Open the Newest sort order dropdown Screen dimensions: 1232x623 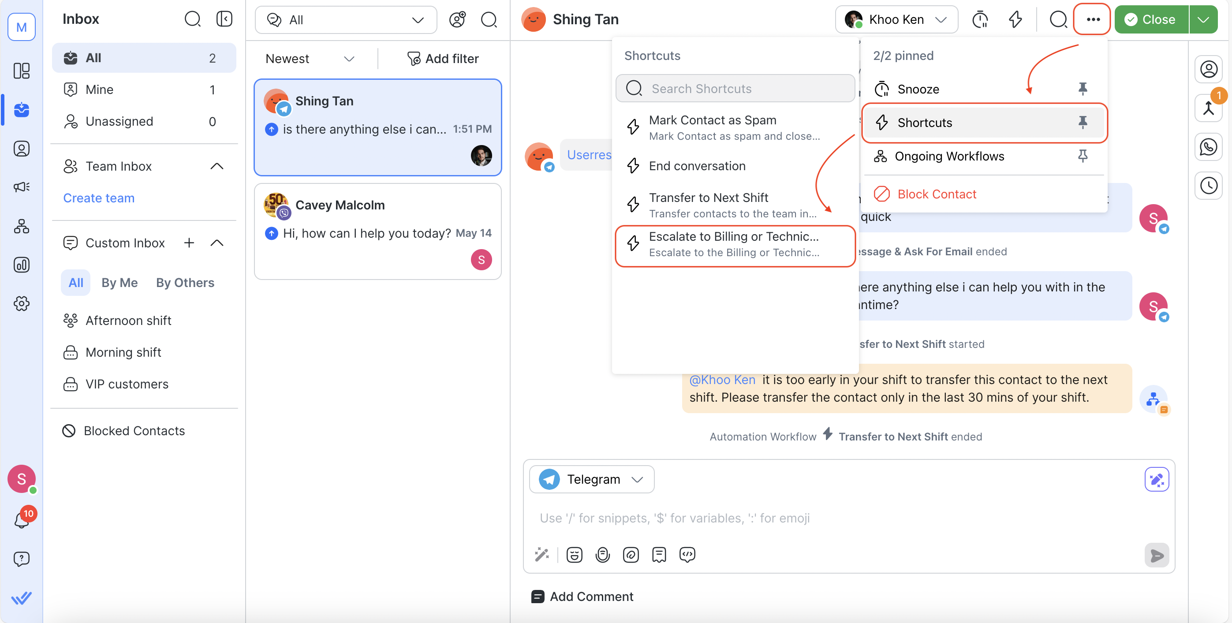click(310, 58)
